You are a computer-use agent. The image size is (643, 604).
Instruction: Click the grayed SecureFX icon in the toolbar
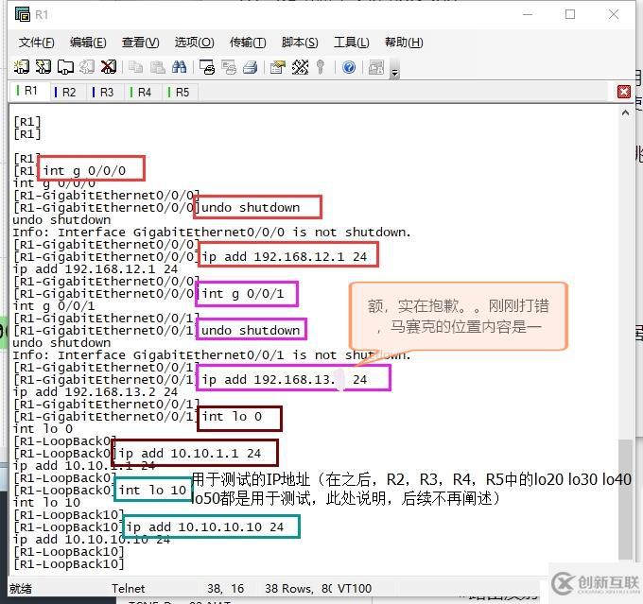pyautogui.click(x=376, y=67)
